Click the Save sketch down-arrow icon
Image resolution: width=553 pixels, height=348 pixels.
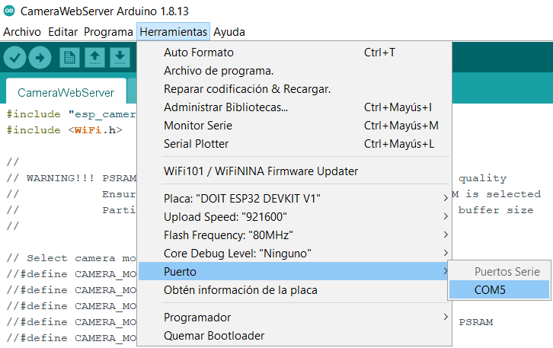click(x=120, y=57)
